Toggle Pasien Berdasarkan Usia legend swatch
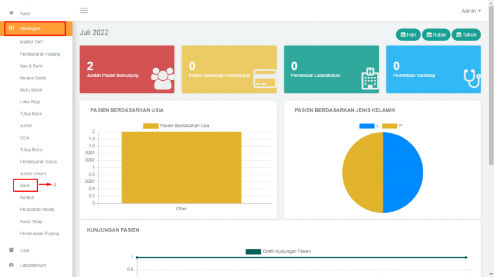 [151, 126]
